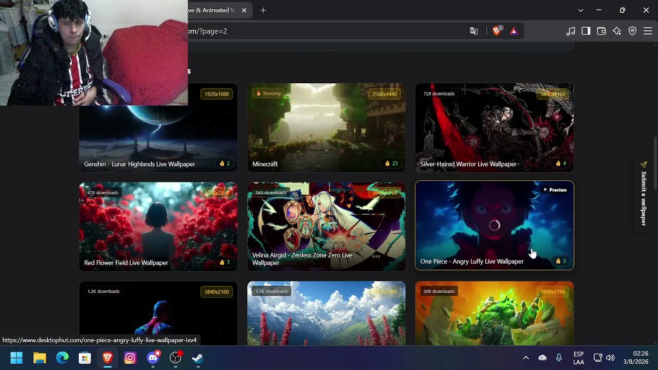Open the Brave Wallet icon
Viewport: 658px width, 370px height.
point(601,31)
